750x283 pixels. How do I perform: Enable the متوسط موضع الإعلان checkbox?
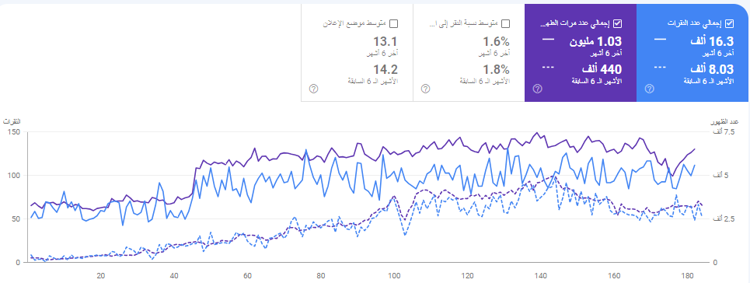pos(394,23)
